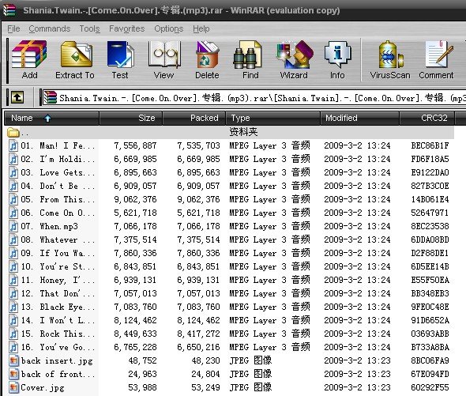Run the VirusScan tool

[390, 59]
